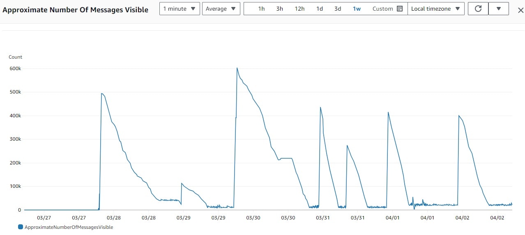Refresh the graph with the refresh icon

(478, 9)
